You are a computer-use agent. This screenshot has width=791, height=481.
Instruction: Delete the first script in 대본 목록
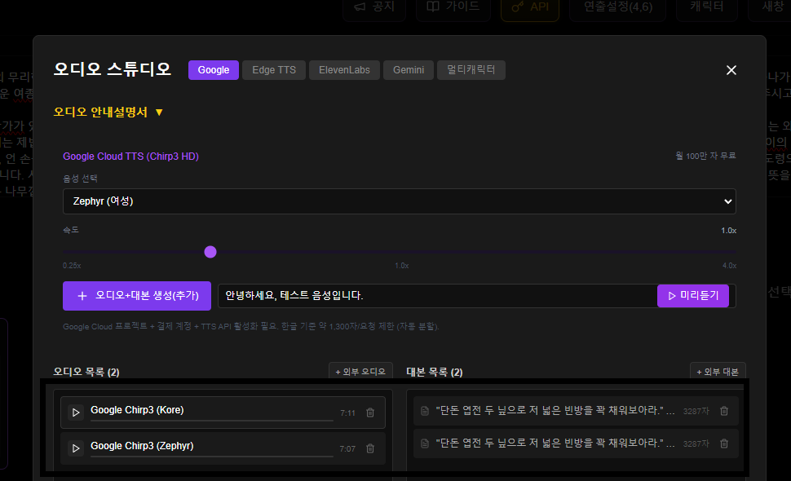724,411
